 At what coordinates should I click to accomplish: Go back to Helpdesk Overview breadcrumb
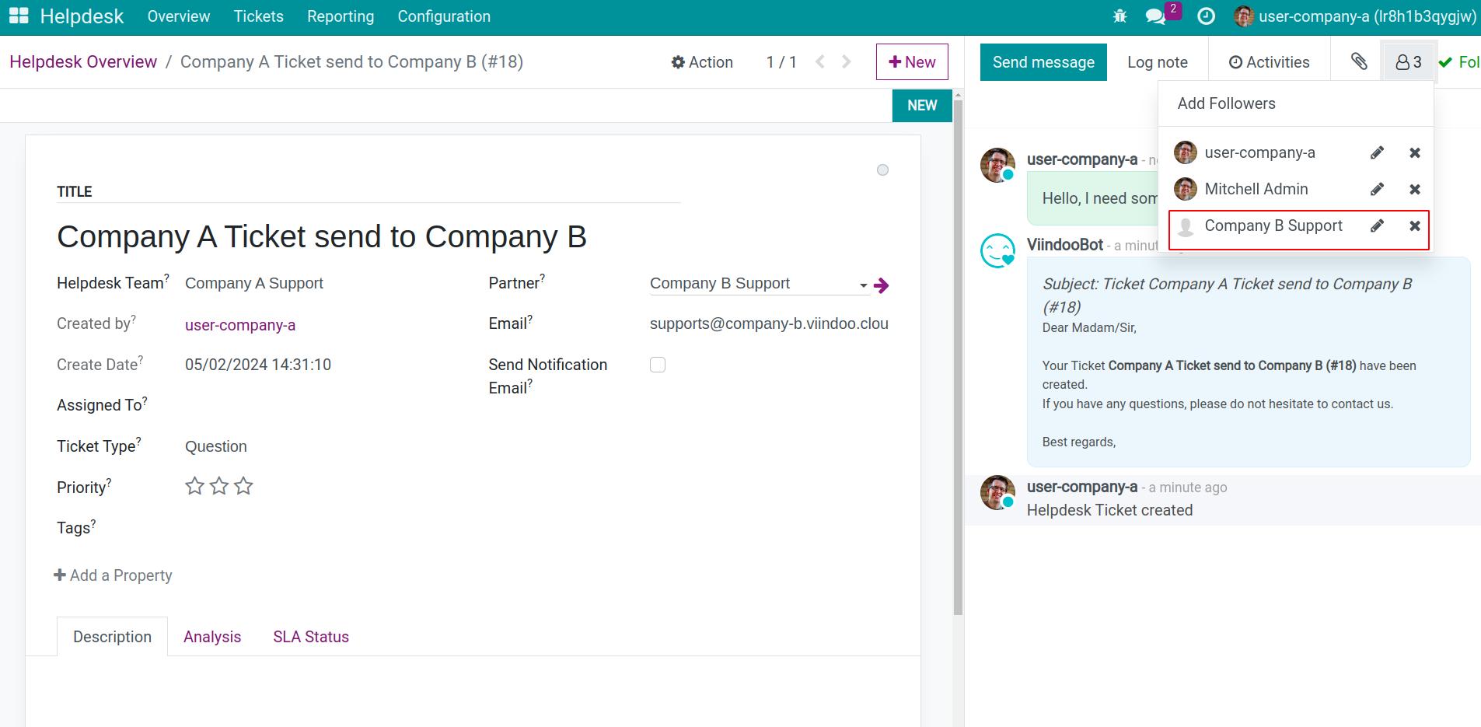[x=83, y=62]
